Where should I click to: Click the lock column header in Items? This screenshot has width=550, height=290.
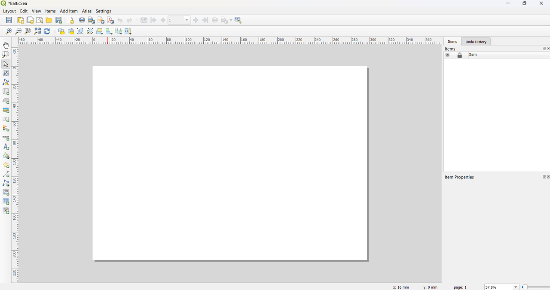pos(460,55)
